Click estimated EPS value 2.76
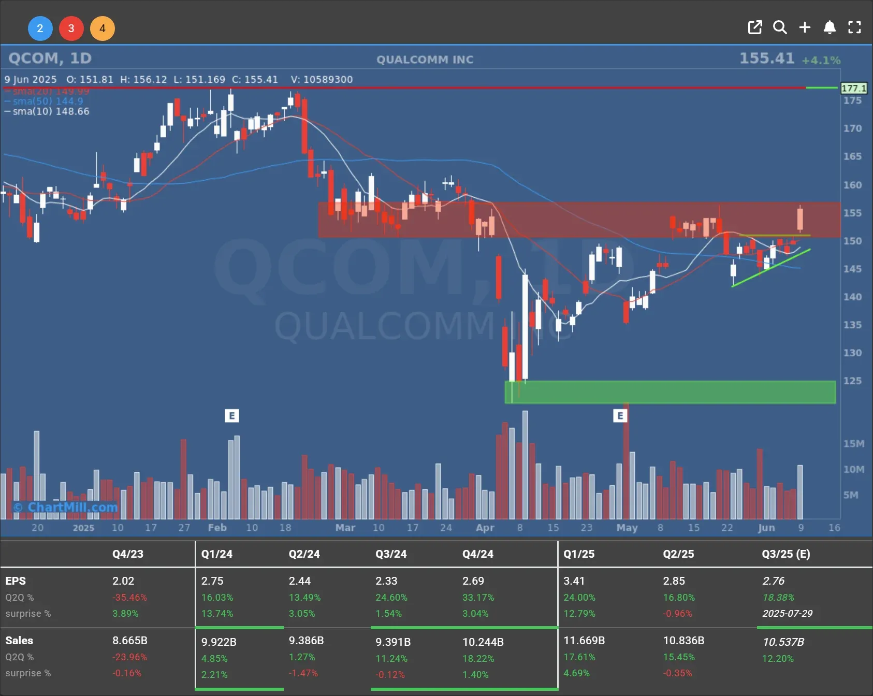This screenshot has width=873, height=696. tap(773, 581)
